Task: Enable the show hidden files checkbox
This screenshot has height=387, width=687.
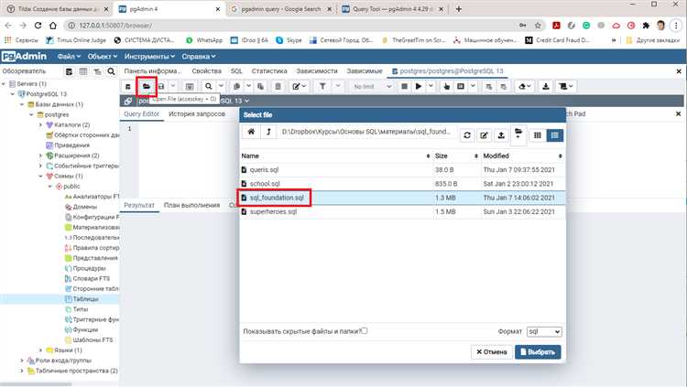Action: coord(365,330)
